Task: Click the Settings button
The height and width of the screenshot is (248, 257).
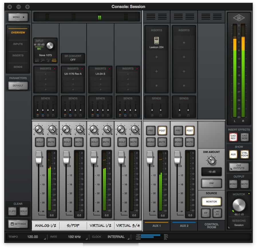Action: pos(18,224)
